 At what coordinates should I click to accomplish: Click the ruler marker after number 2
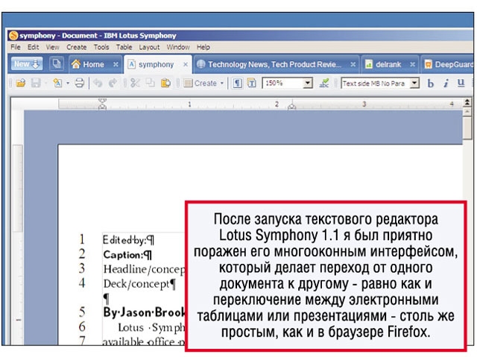(291, 106)
